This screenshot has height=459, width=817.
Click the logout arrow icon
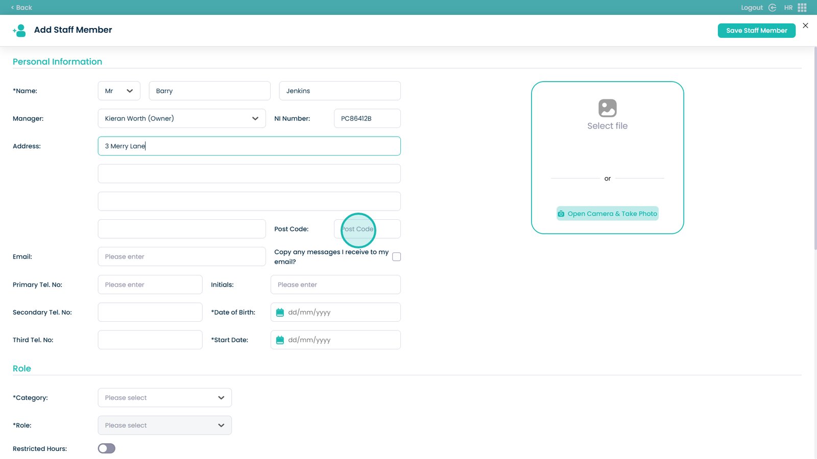772,8
